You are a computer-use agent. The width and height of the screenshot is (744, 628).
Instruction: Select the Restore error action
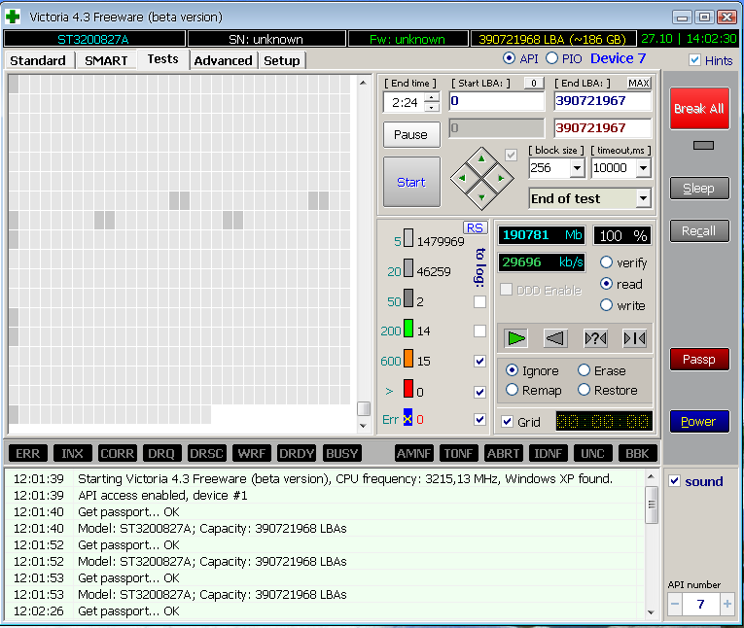(x=585, y=390)
